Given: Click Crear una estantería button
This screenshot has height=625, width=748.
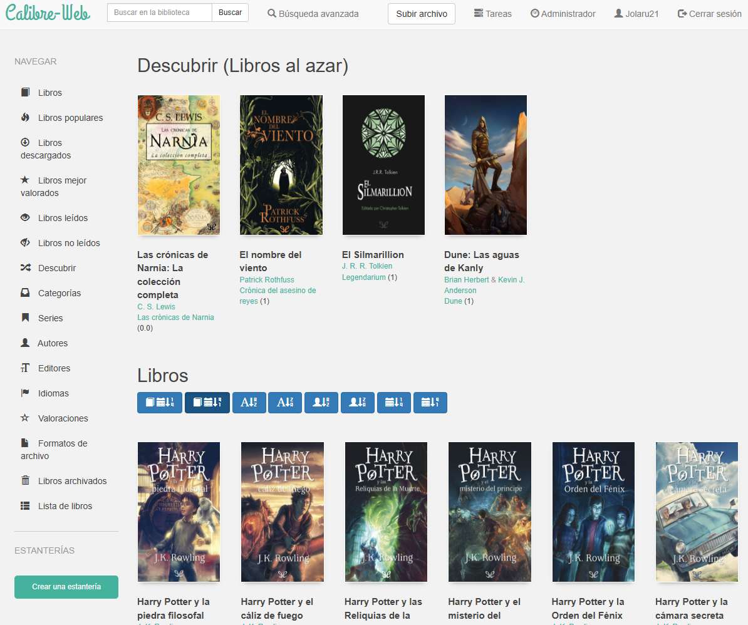Looking at the screenshot, I should [x=66, y=587].
